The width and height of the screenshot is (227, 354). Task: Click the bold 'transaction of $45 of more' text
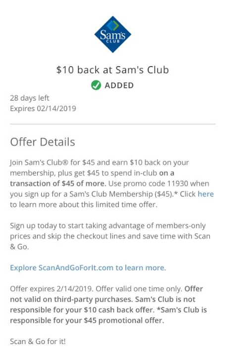[58, 183]
